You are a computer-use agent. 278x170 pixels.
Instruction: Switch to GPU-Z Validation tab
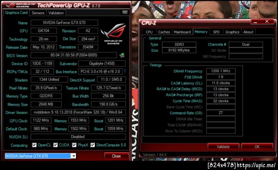coord(56,13)
